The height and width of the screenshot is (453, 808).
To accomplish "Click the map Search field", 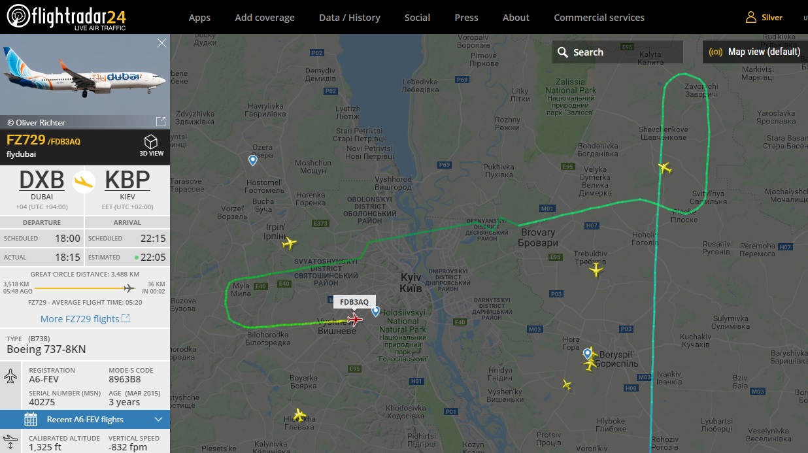I will click(618, 52).
